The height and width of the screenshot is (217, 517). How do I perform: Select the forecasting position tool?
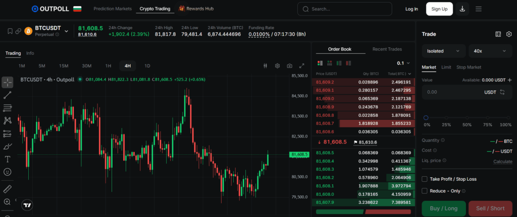(x=7, y=134)
